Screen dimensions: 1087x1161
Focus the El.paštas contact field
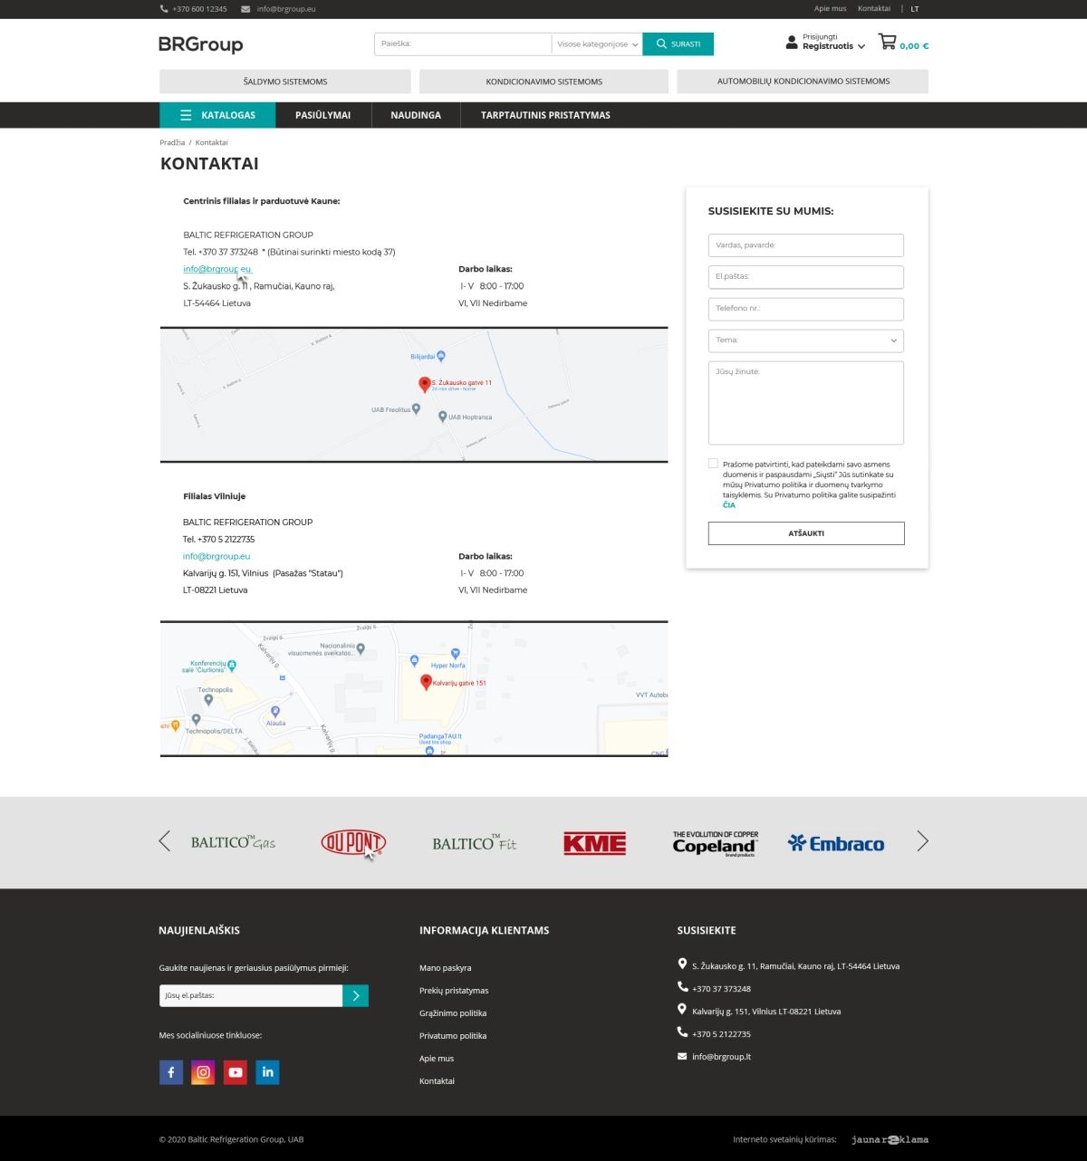806,277
